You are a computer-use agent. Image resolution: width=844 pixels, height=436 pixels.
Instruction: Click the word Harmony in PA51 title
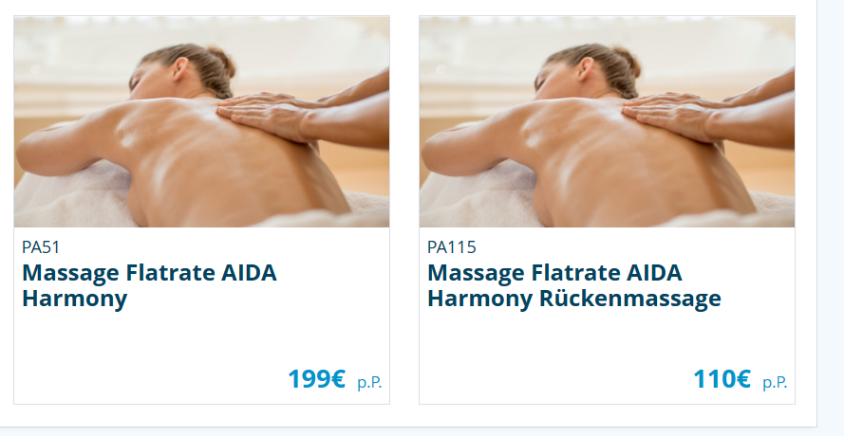pos(74,299)
